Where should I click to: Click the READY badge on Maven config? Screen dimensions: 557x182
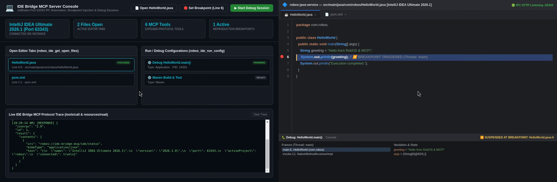pyautogui.click(x=261, y=78)
